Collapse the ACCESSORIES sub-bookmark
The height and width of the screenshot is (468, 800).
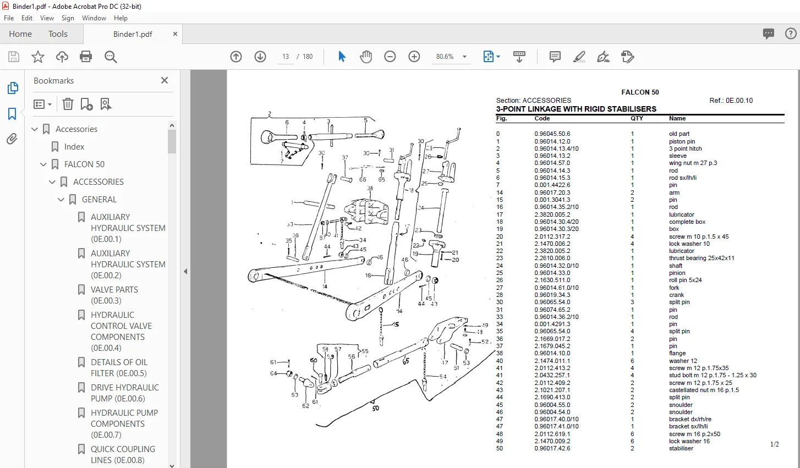click(52, 182)
